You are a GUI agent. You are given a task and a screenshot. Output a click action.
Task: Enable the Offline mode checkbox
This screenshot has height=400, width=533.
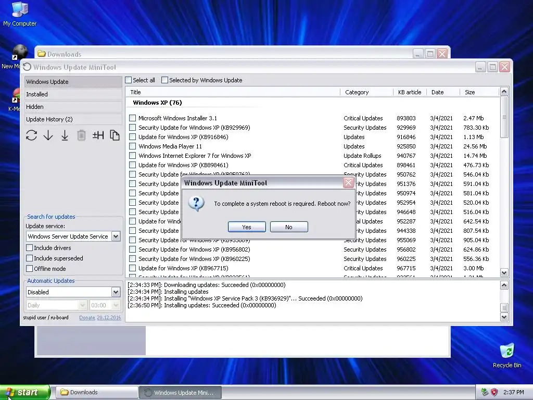(30, 268)
